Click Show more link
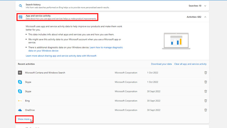Screen dimensions: 227x128 [24, 119]
